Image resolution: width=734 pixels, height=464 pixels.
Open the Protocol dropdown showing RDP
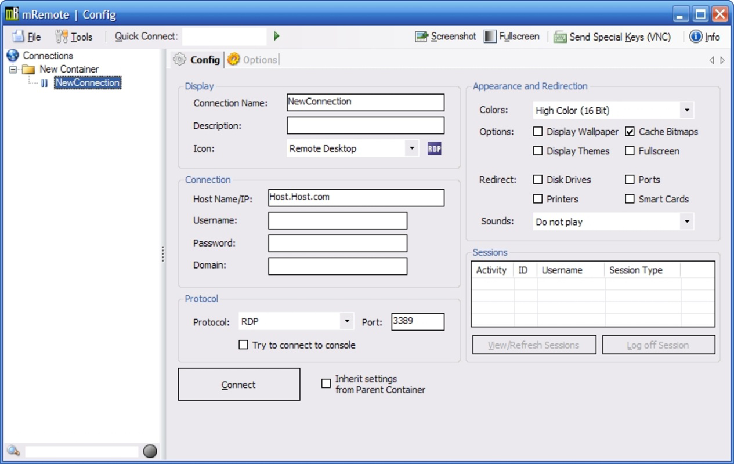pos(296,321)
